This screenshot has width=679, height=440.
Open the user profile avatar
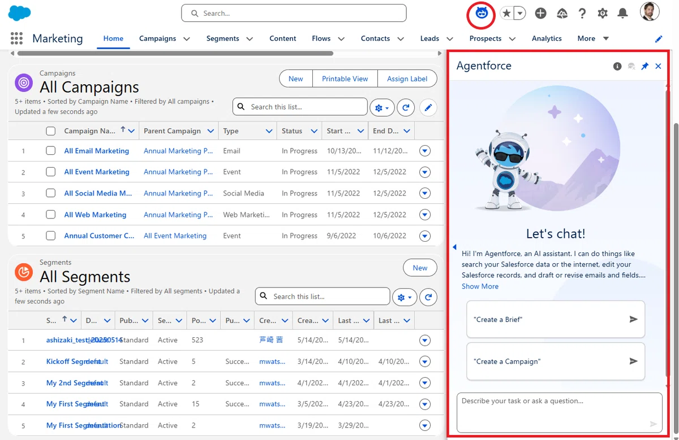click(x=650, y=12)
